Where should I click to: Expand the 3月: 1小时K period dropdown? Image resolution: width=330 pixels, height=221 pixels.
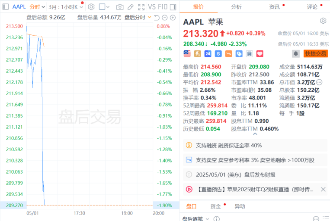[65, 7]
